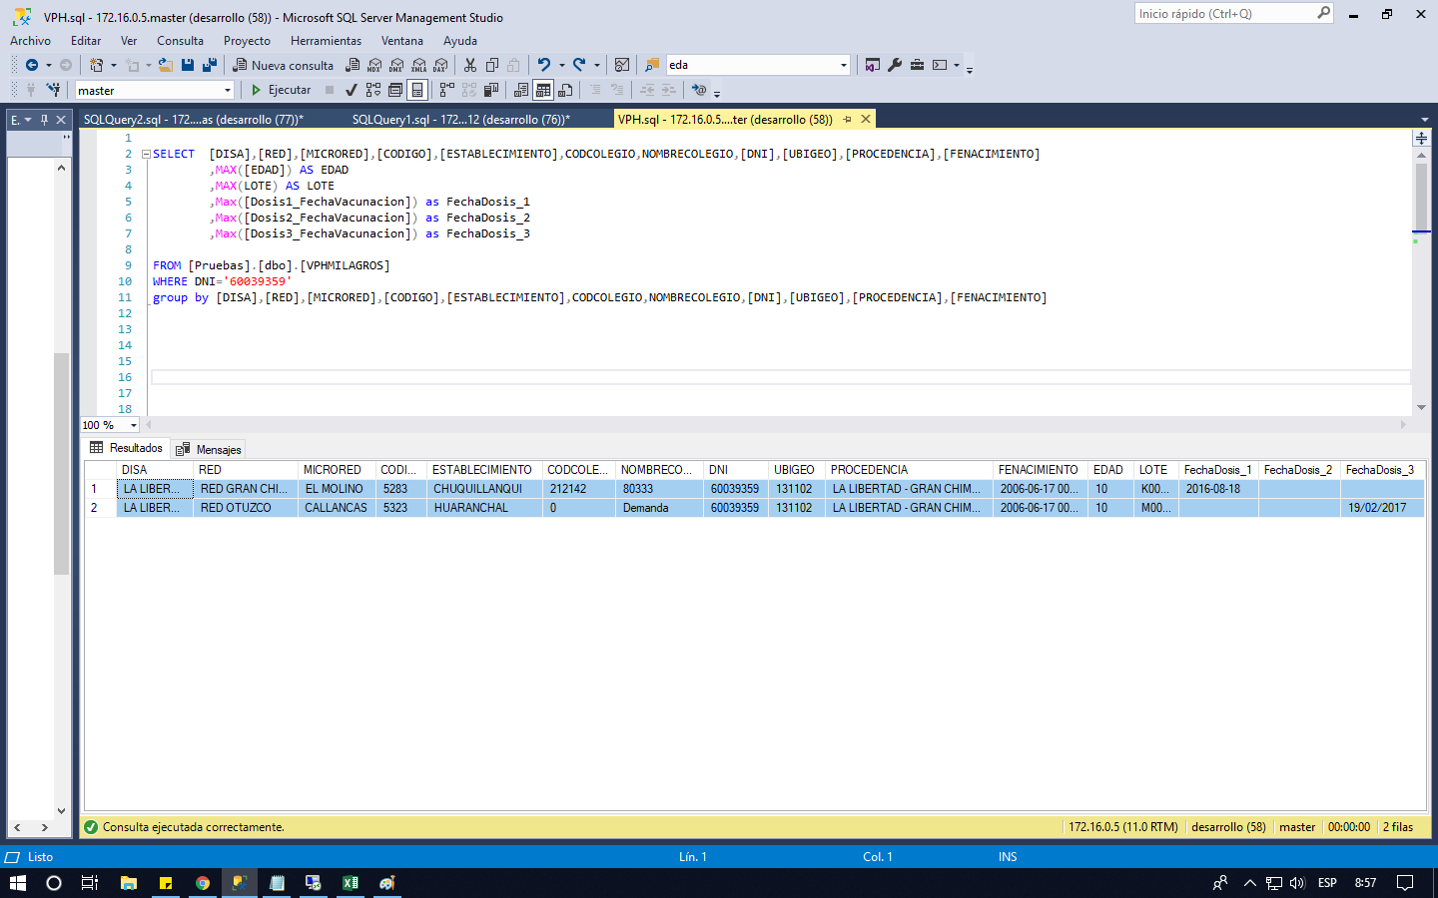This screenshot has width=1438, height=898.
Task: Open Chrome from the Windows taskbar
Action: point(203,883)
